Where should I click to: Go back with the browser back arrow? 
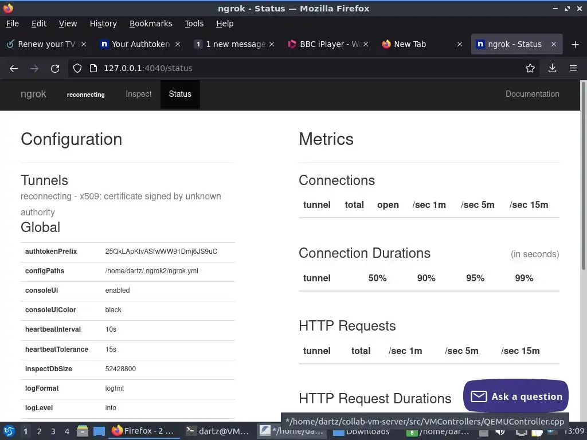[x=14, y=69]
